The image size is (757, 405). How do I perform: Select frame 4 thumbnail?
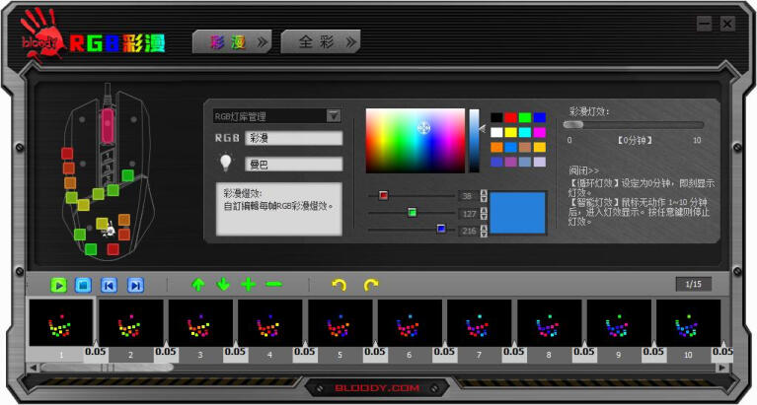tap(269, 322)
